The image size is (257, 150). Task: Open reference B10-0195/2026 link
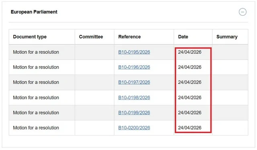pos(134,52)
